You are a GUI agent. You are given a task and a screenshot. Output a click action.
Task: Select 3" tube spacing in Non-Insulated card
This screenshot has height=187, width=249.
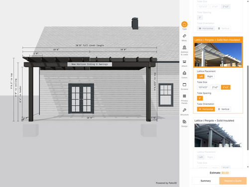pos(200,98)
